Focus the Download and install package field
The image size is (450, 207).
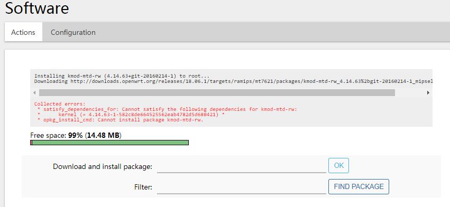pos(242,166)
